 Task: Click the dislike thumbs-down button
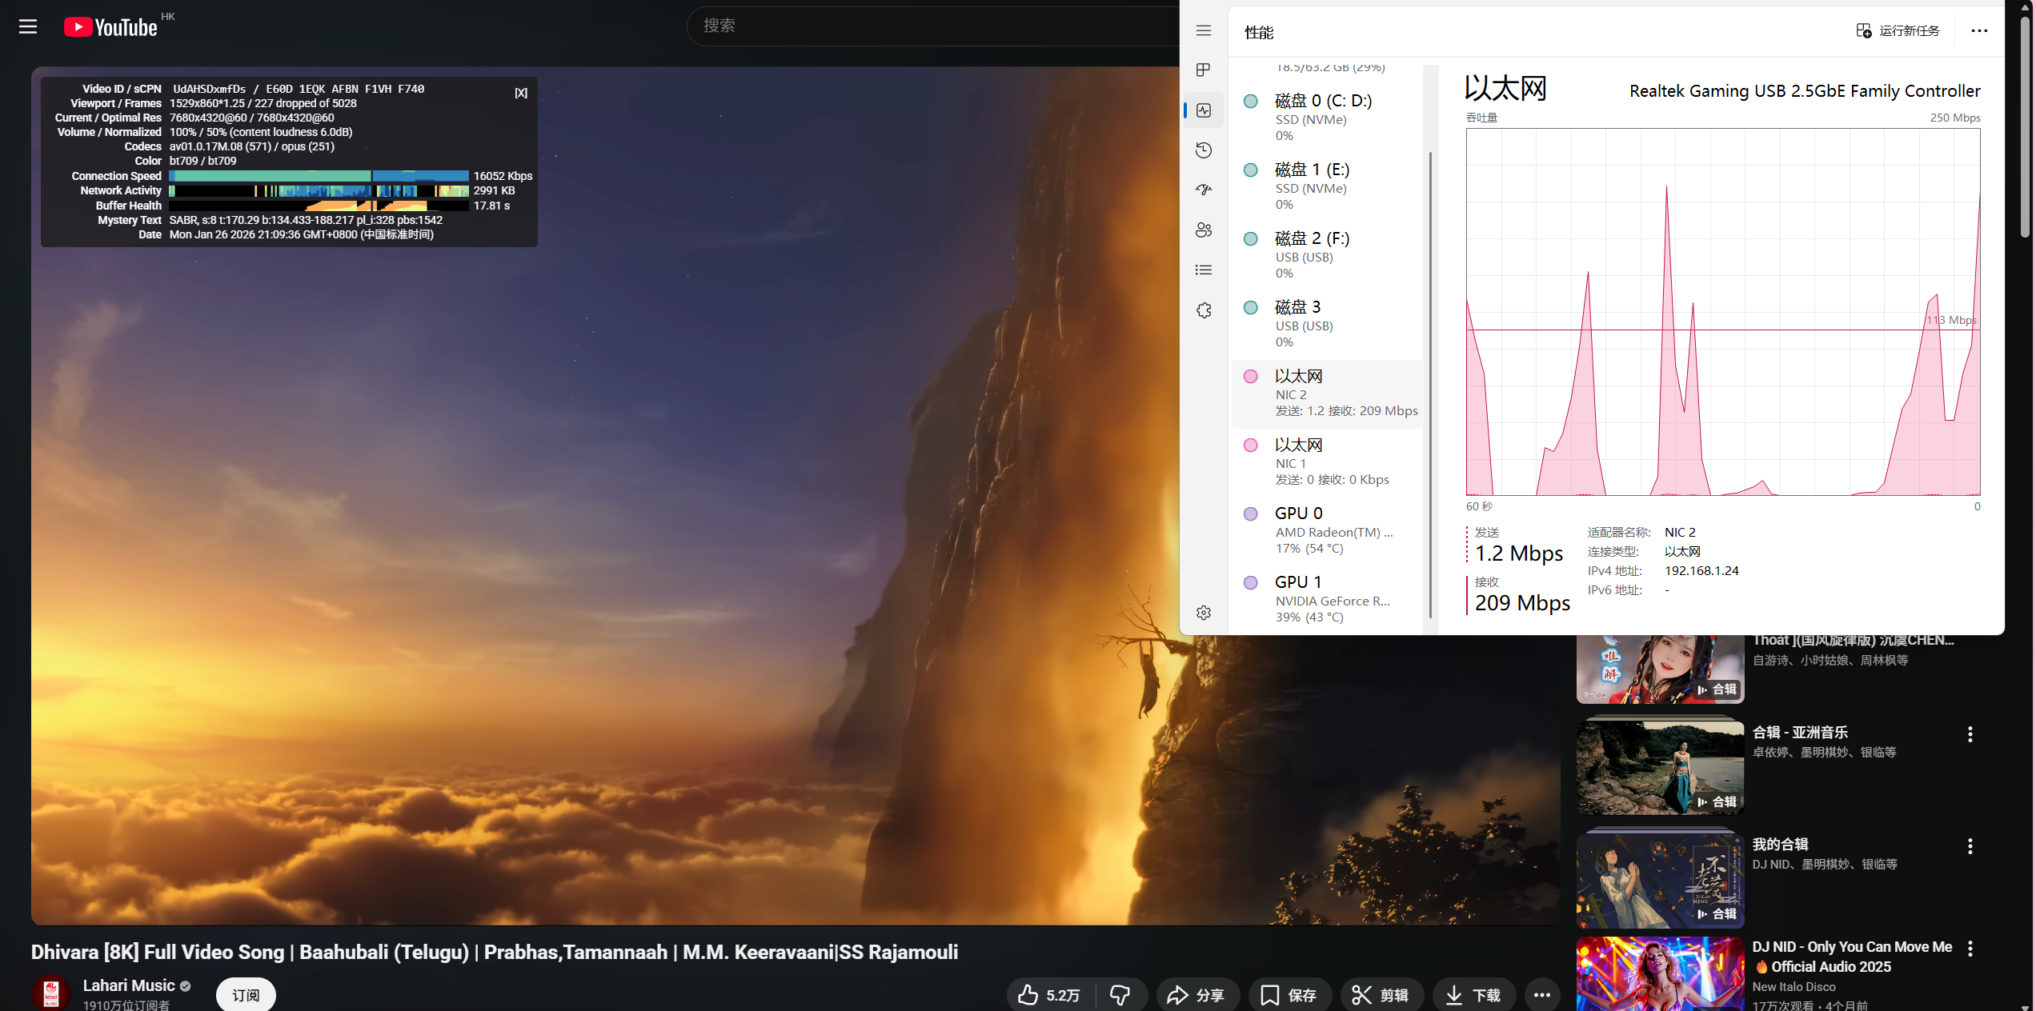click(x=1120, y=994)
